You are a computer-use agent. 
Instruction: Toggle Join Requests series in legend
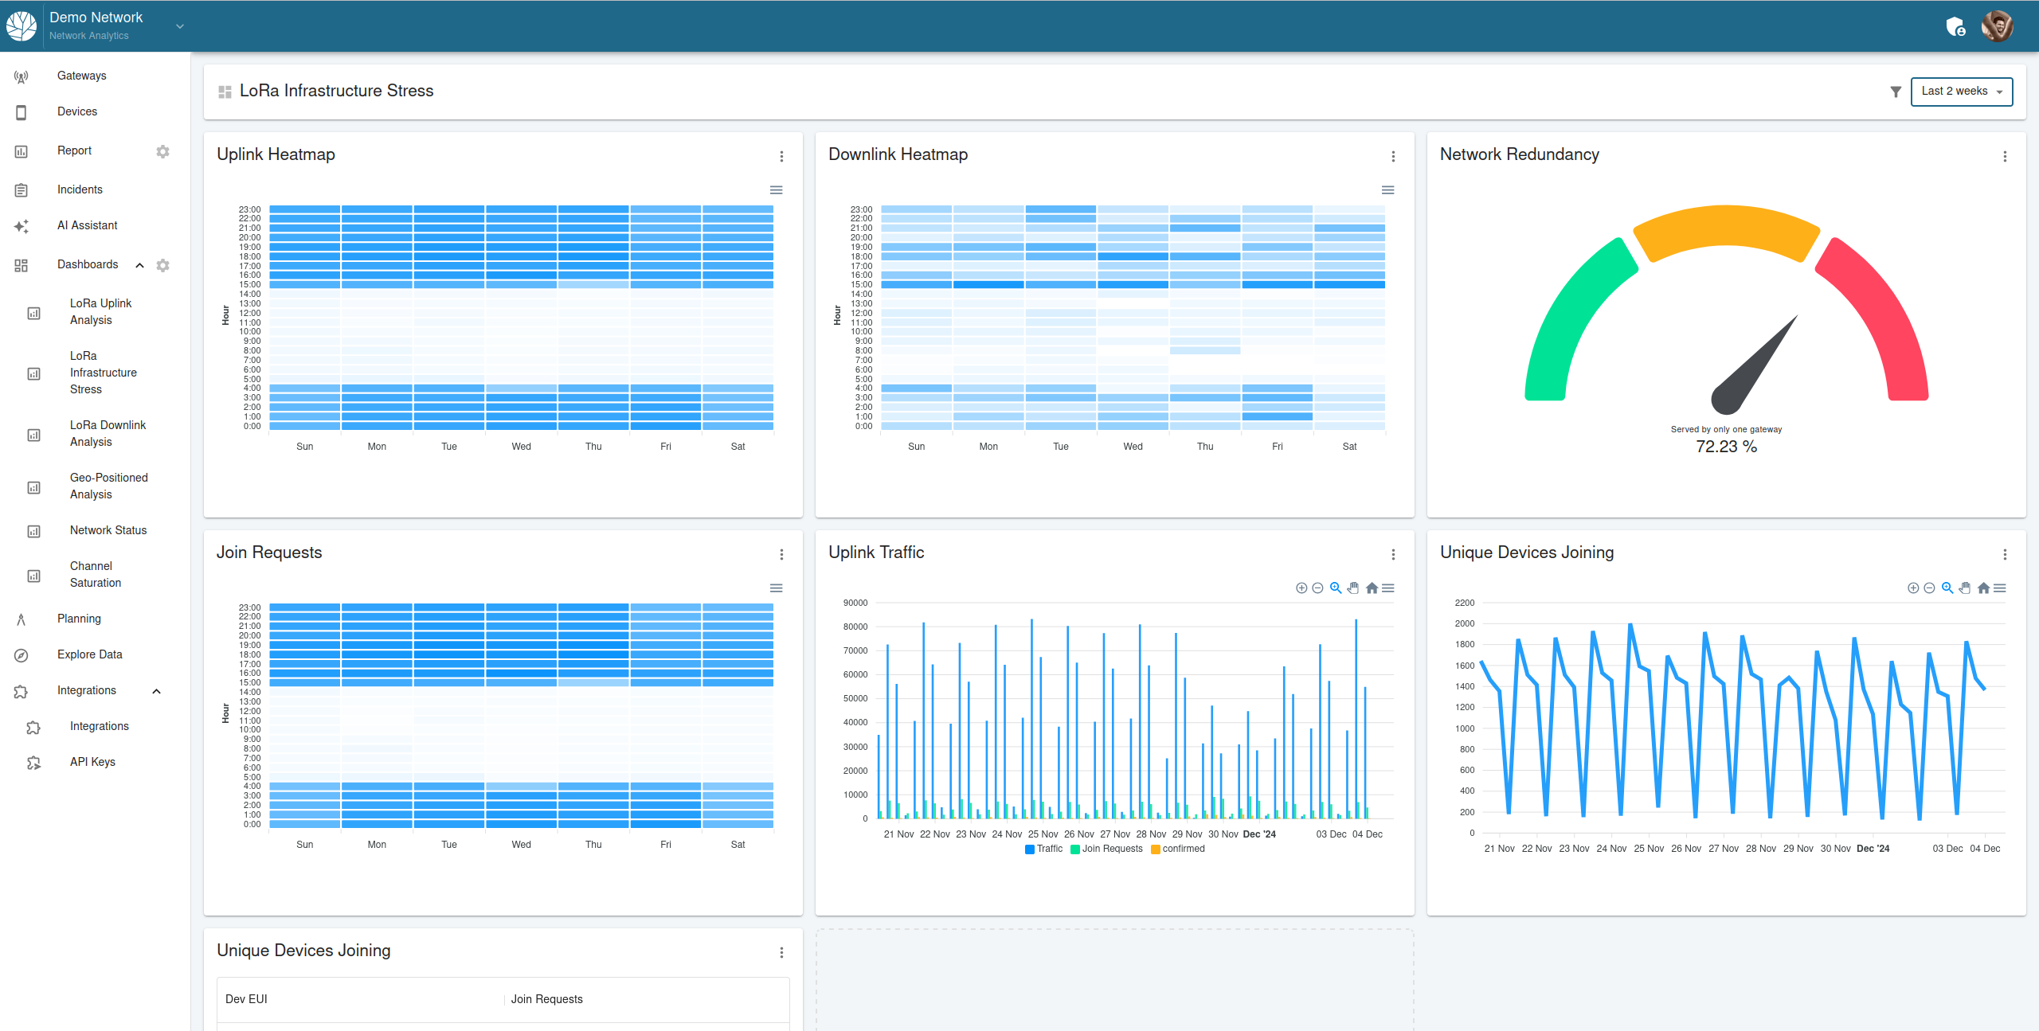(x=1106, y=849)
